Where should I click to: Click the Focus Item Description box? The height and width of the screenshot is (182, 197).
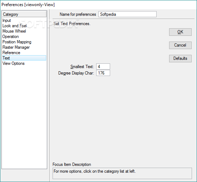[x=122, y=173]
